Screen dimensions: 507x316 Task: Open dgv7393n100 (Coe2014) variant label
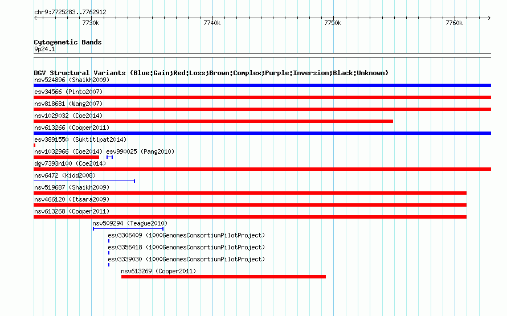(x=70, y=163)
